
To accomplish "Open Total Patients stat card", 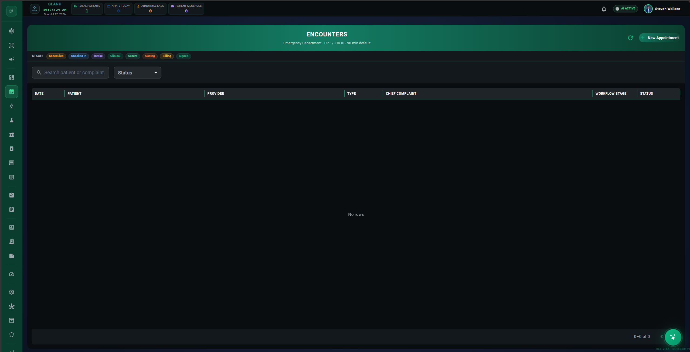I will (x=87, y=9).
